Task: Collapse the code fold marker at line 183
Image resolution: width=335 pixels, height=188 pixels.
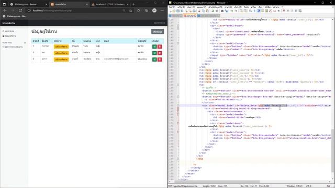Action: coord(178,159)
